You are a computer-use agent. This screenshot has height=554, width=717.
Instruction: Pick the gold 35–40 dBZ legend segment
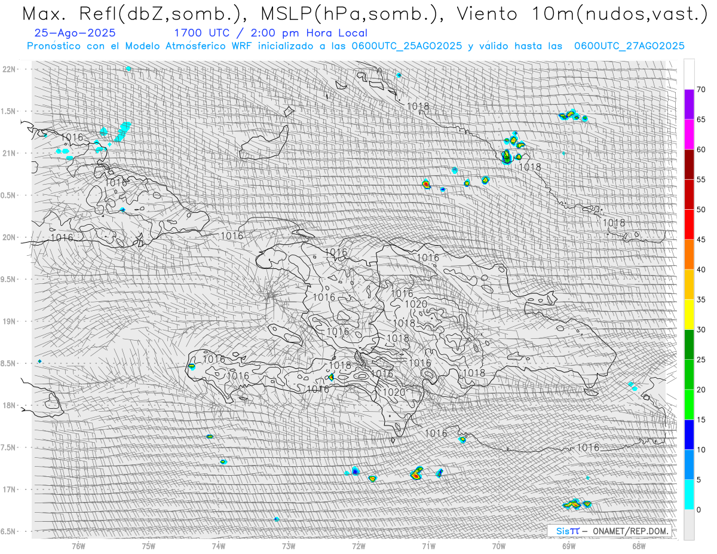(689, 284)
